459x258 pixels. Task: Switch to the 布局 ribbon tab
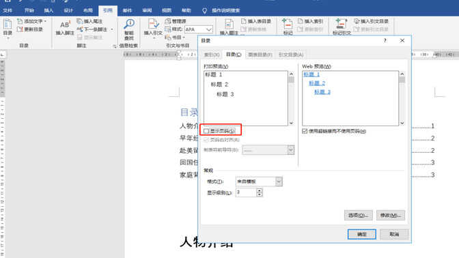click(x=88, y=10)
